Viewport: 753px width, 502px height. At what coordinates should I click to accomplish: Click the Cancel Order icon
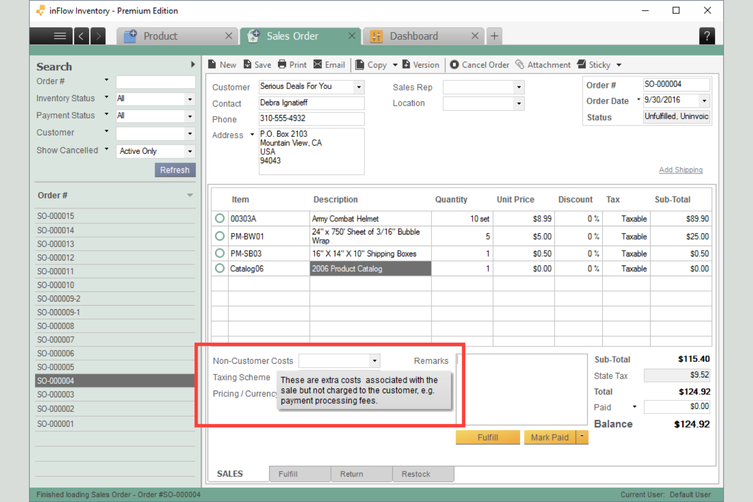click(x=454, y=65)
